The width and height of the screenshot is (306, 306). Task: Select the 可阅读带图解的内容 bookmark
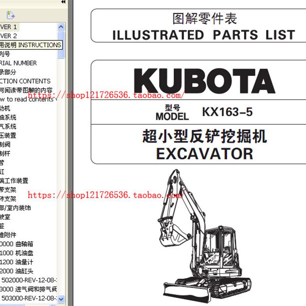click(x=26, y=90)
